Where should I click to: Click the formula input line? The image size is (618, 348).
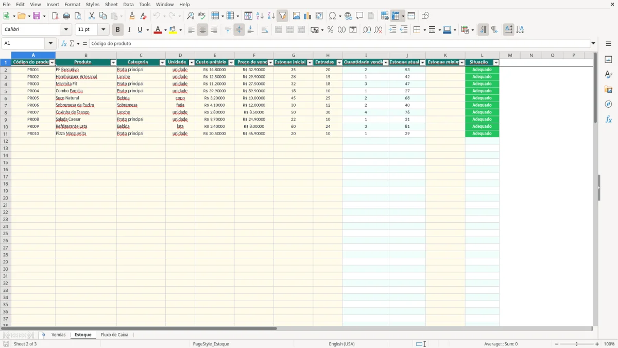[339, 43]
